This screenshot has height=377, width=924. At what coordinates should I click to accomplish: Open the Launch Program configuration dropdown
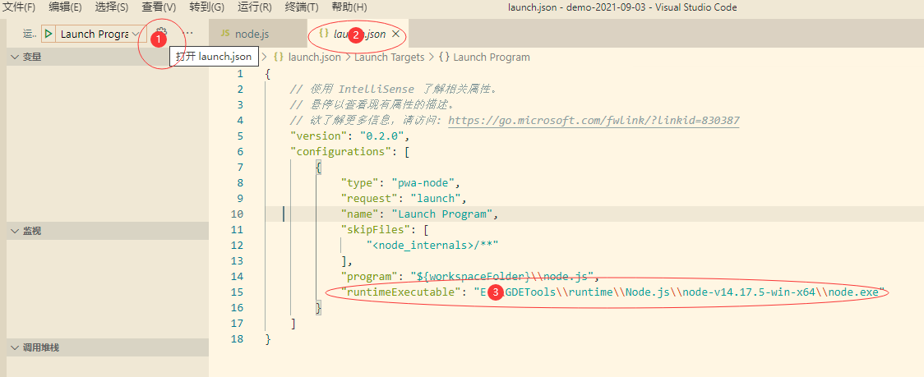(x=99, y=34)
